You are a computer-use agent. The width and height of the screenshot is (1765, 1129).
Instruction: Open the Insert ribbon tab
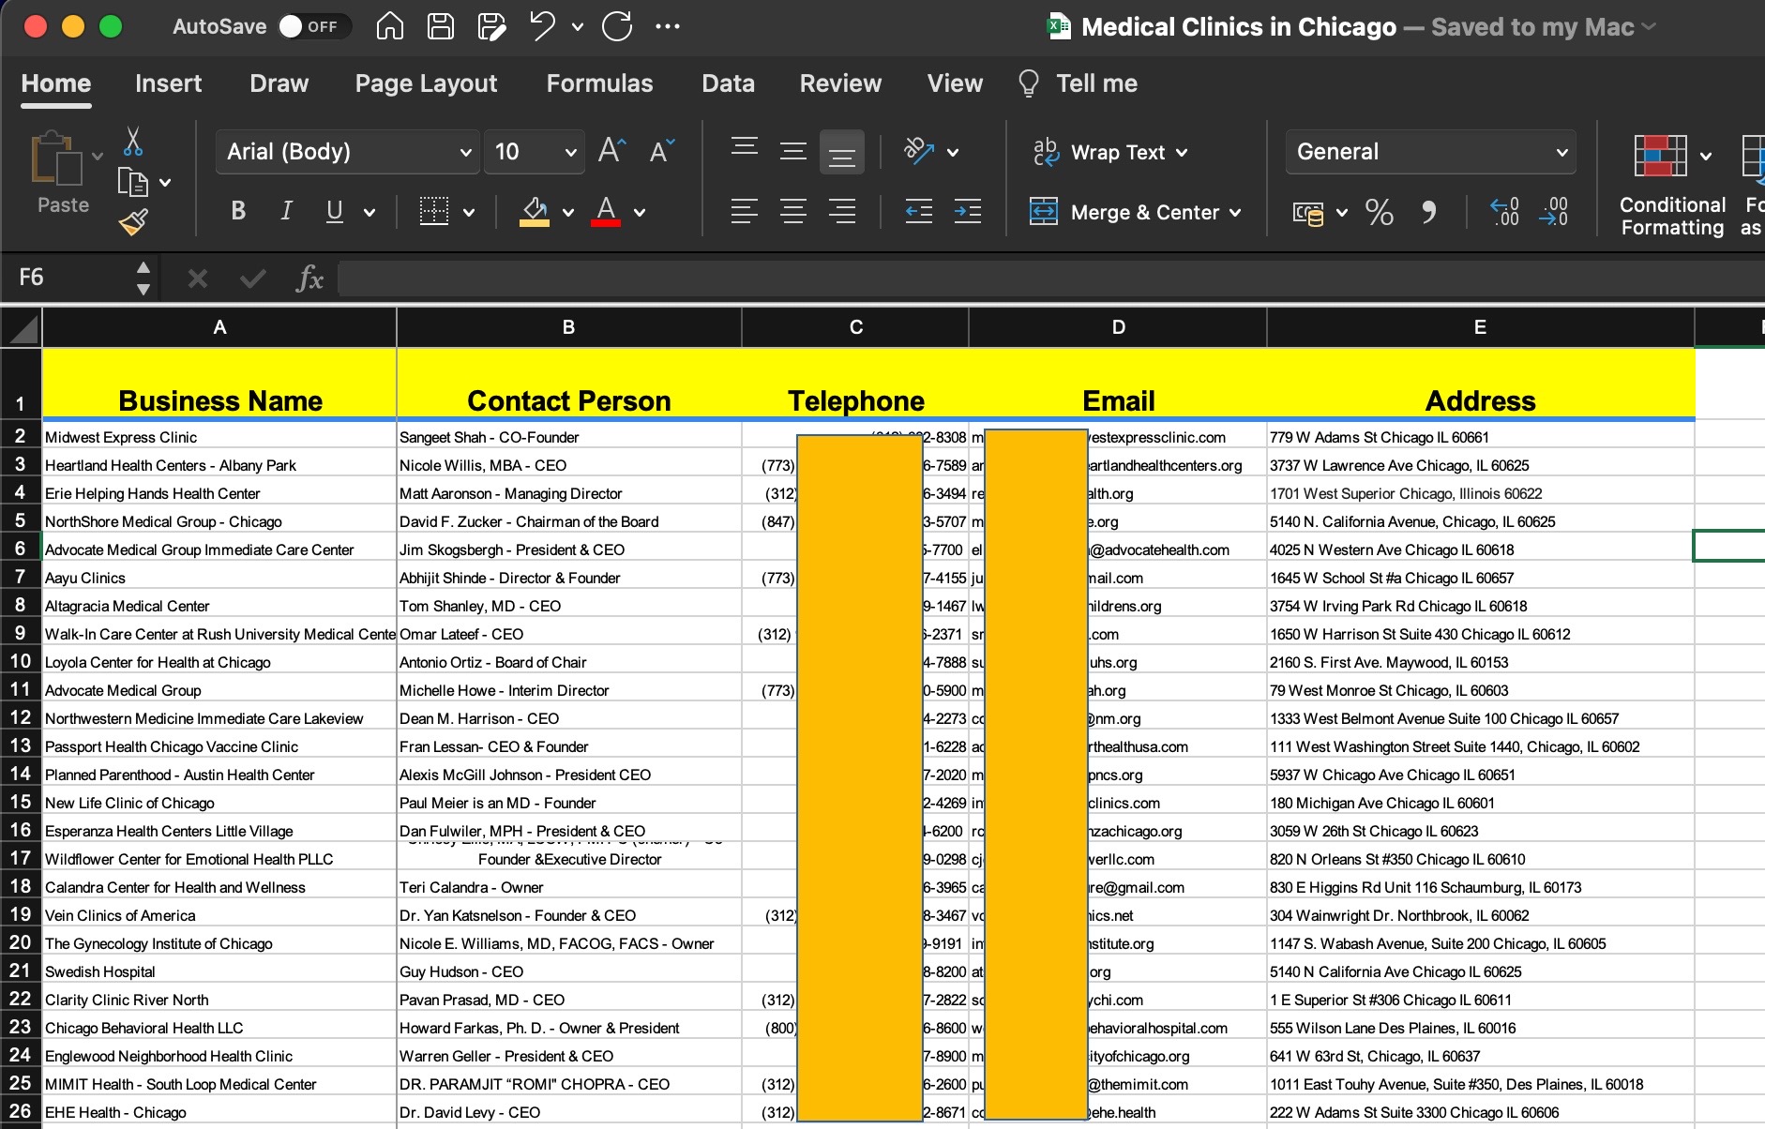pyautogui.click(x=168, y=83)
